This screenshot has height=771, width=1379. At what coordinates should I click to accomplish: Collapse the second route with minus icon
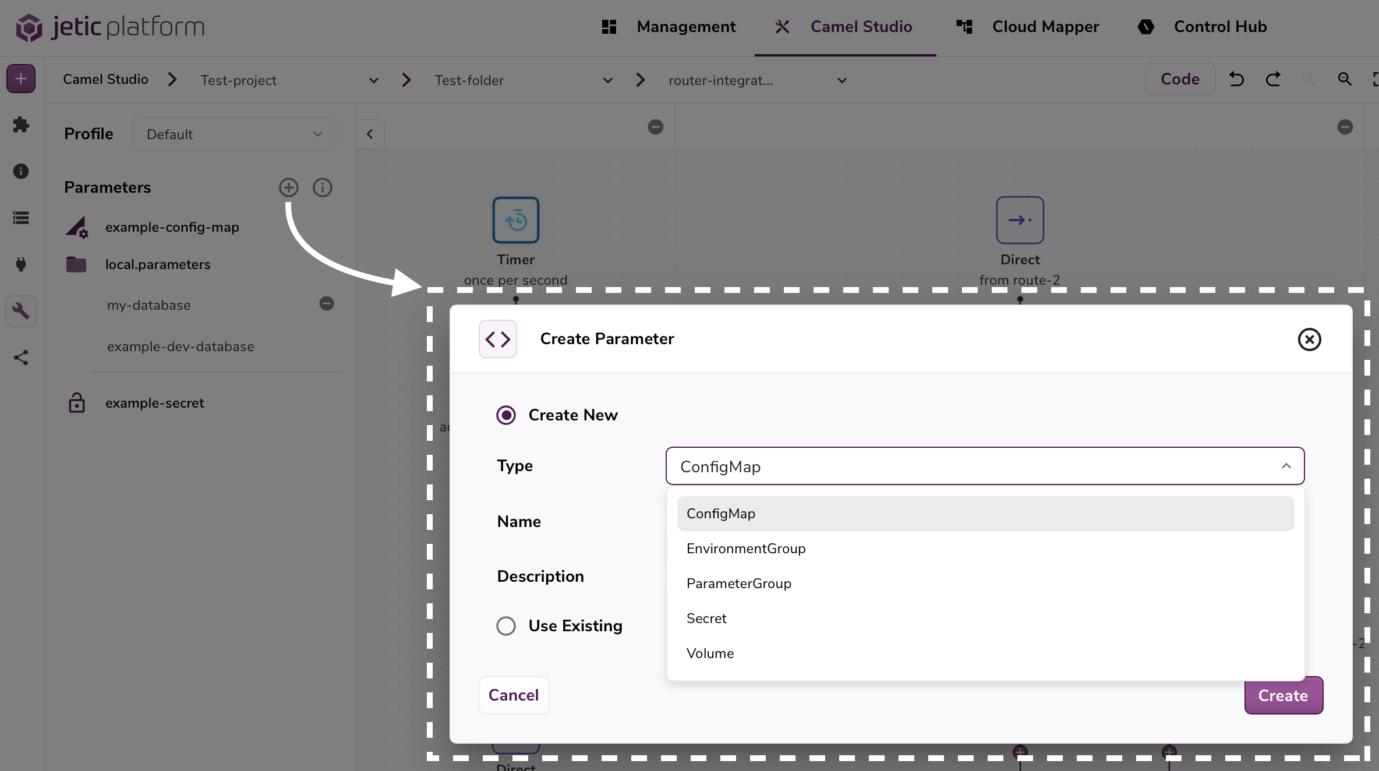1345,127
